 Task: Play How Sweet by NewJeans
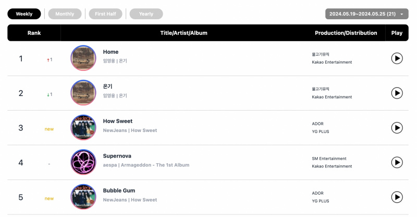coord(397,128)
